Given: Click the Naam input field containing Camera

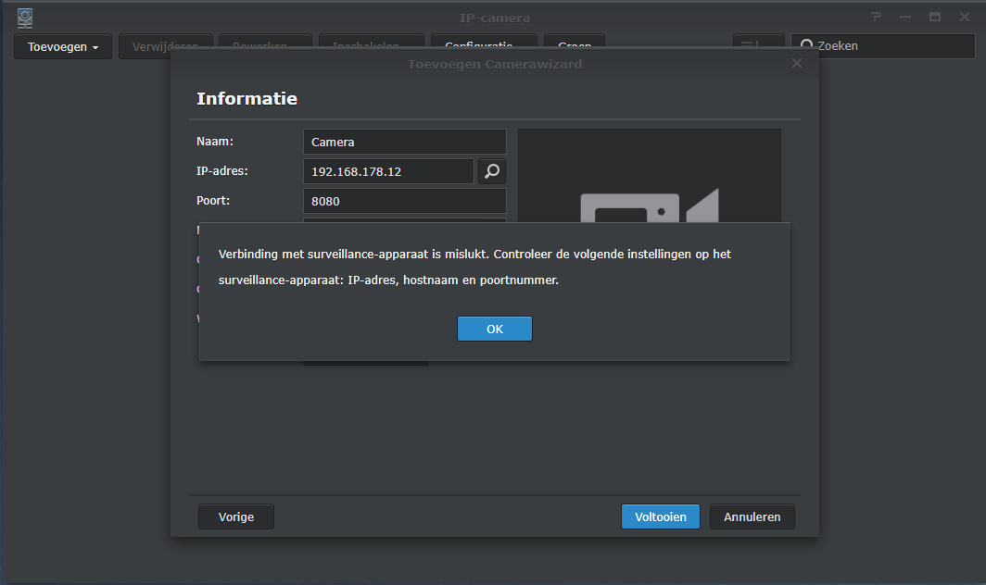Looking at the screenshot, I should [404, 142].
